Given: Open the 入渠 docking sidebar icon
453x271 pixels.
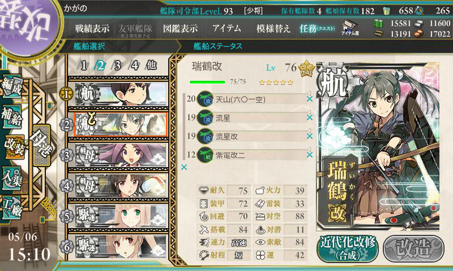Looking at the screenshot, I should click(11, 178).
